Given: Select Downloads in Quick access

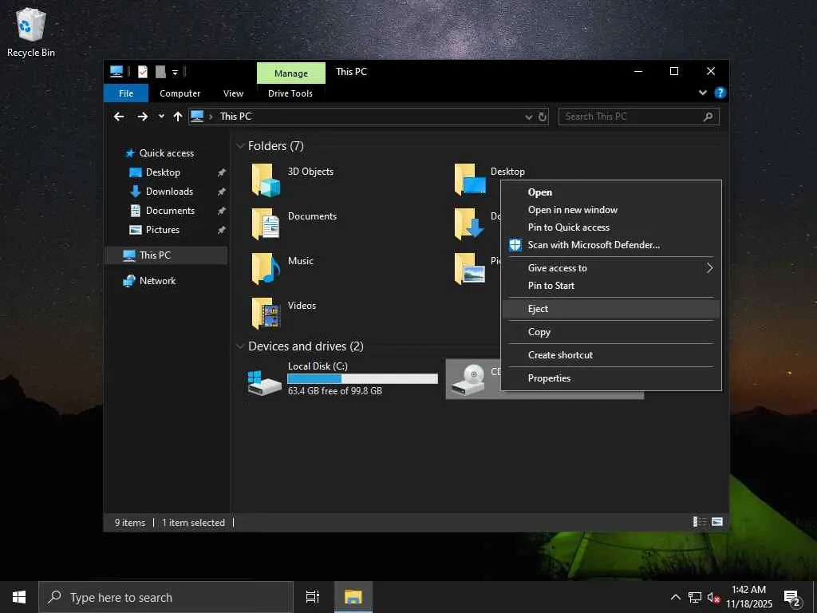Looking at the screenshot, I should (169, 192).
